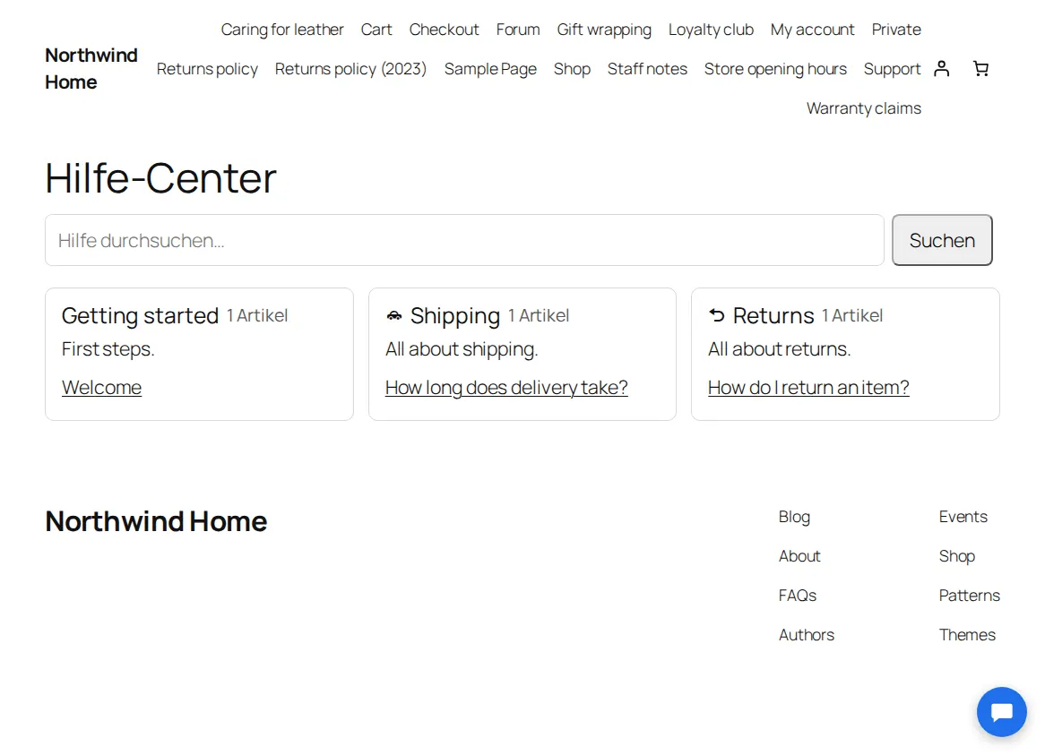Focus the Hilfe durchsuchen search field

(x=464, y=240)
